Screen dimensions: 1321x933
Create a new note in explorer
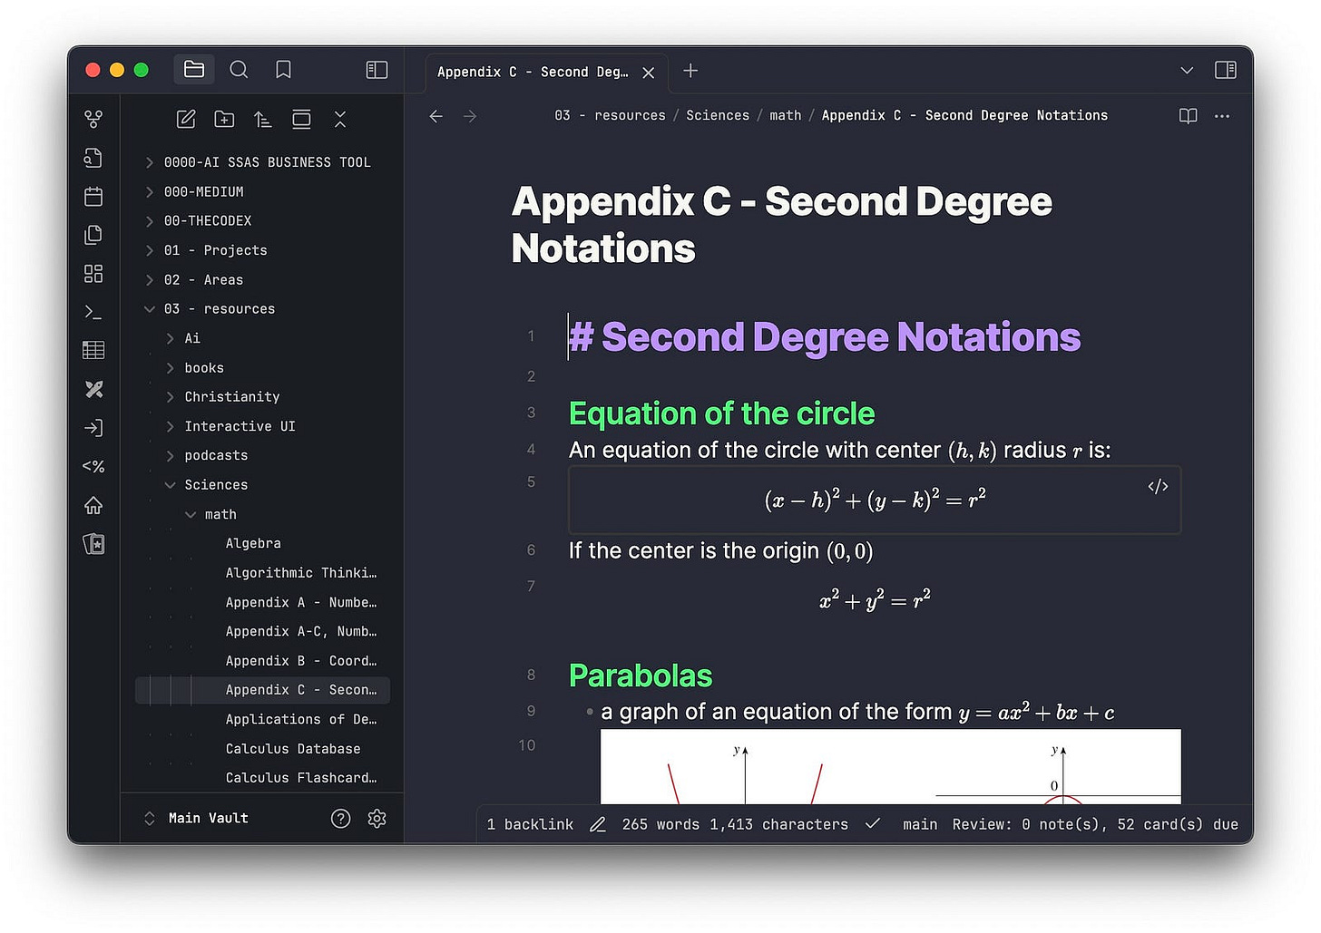tap(186, 120)
